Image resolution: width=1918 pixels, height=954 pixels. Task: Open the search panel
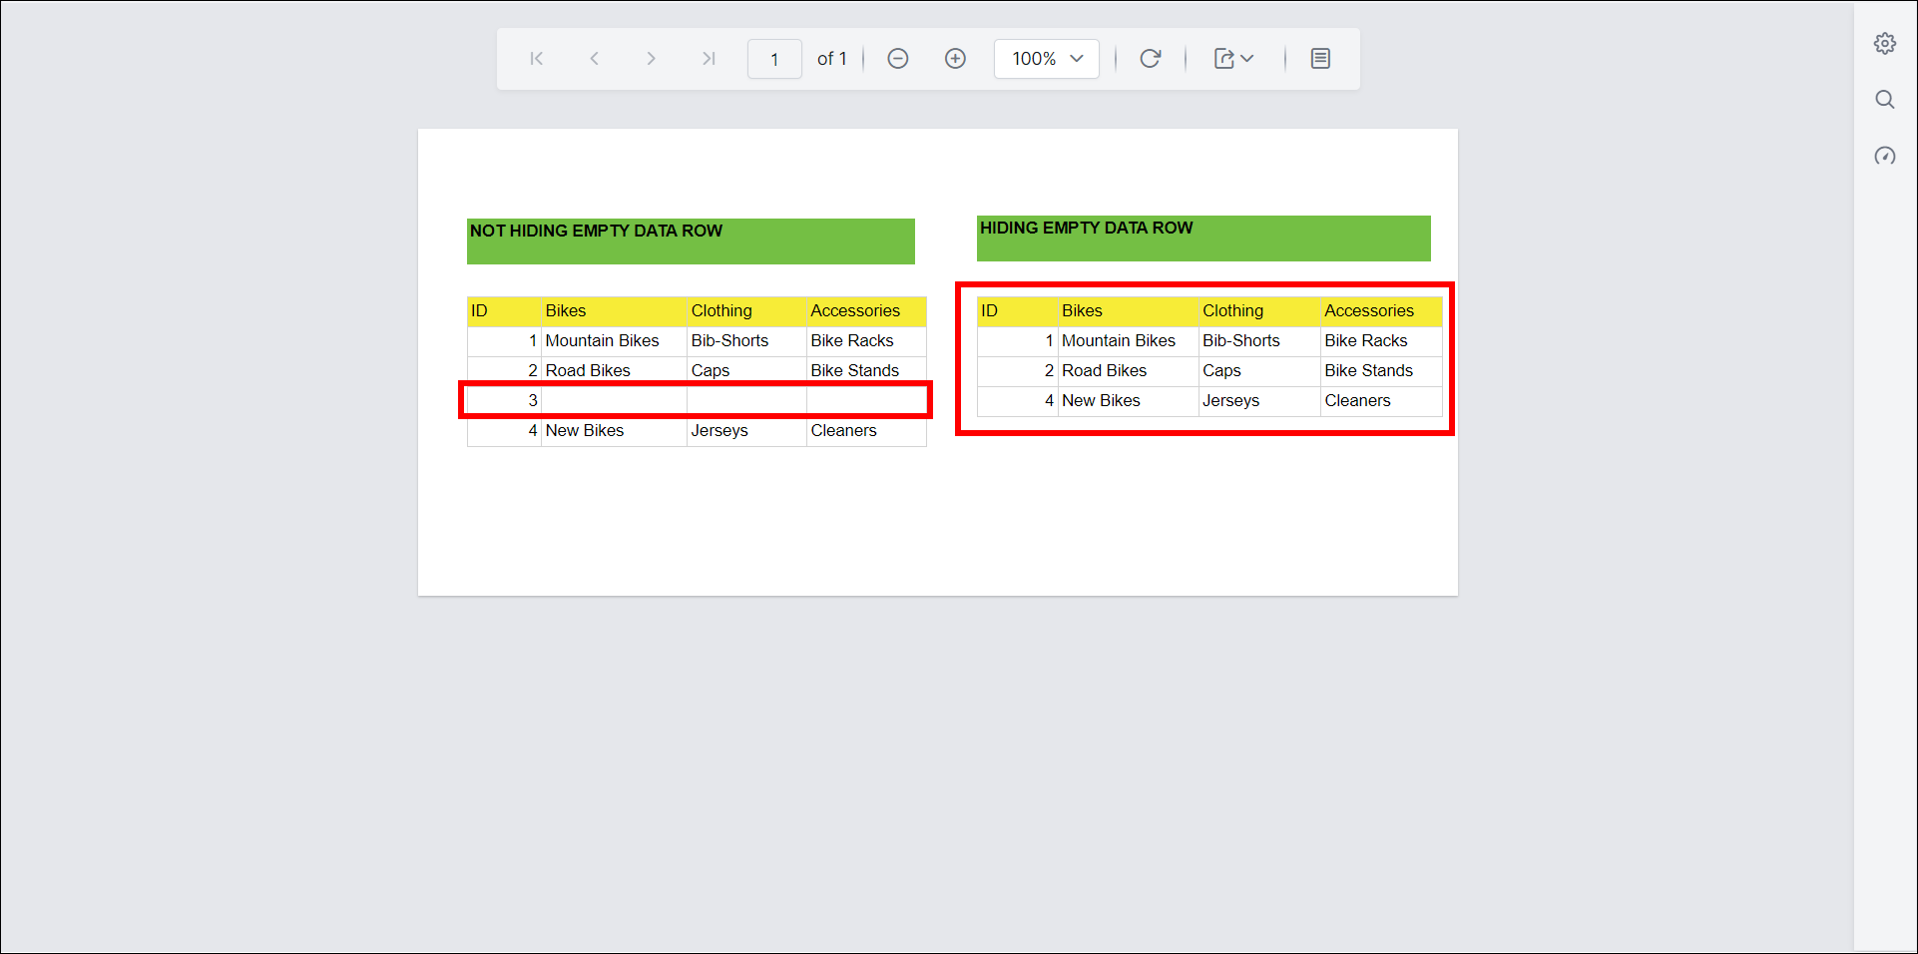tap(1885, 100)
